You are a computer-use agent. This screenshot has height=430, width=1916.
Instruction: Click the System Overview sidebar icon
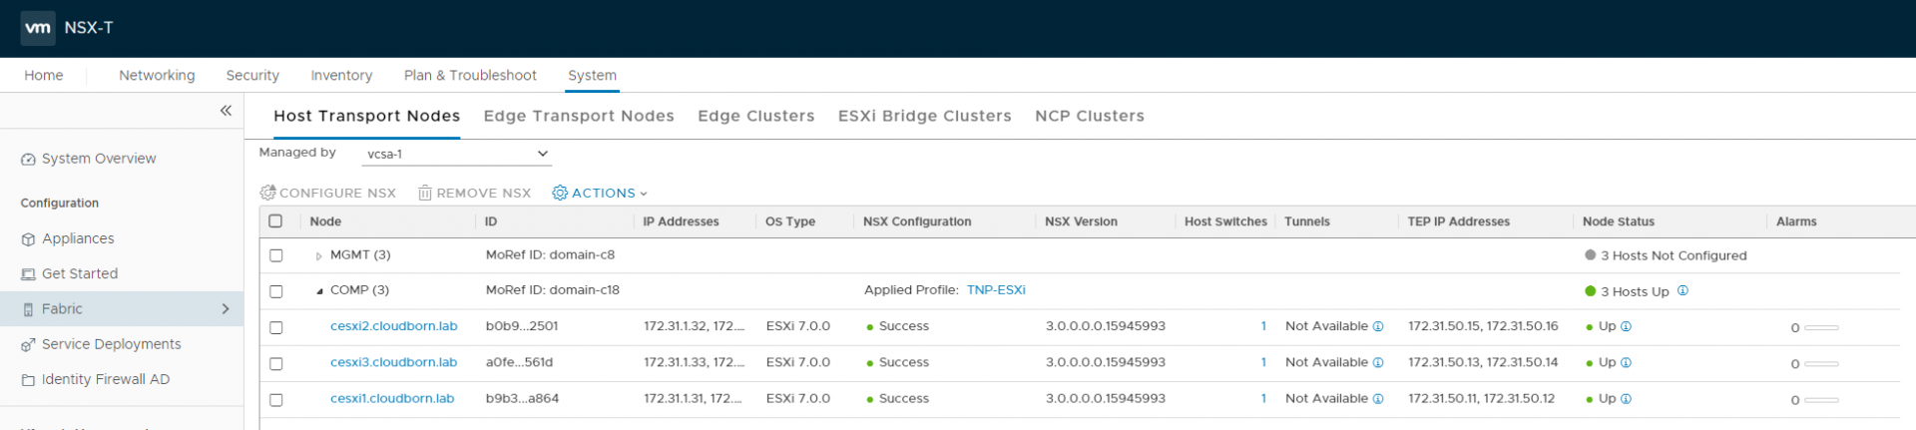tap(28, 160)
